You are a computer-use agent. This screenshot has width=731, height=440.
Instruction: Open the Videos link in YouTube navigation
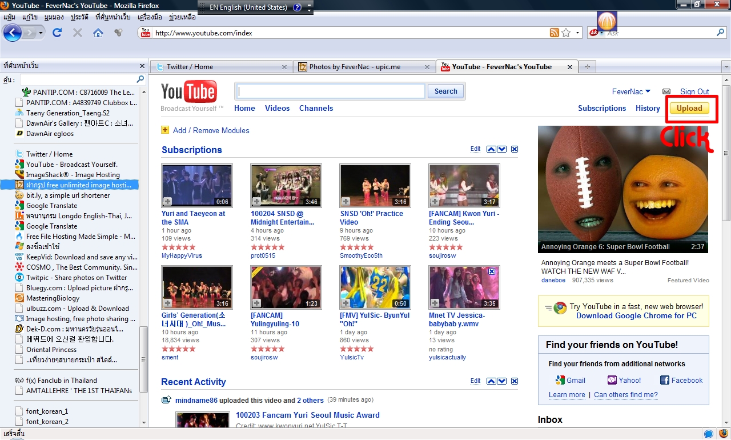(277, 108)
